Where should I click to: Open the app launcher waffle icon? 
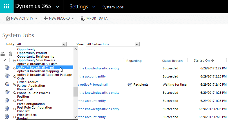pos(6,6)
